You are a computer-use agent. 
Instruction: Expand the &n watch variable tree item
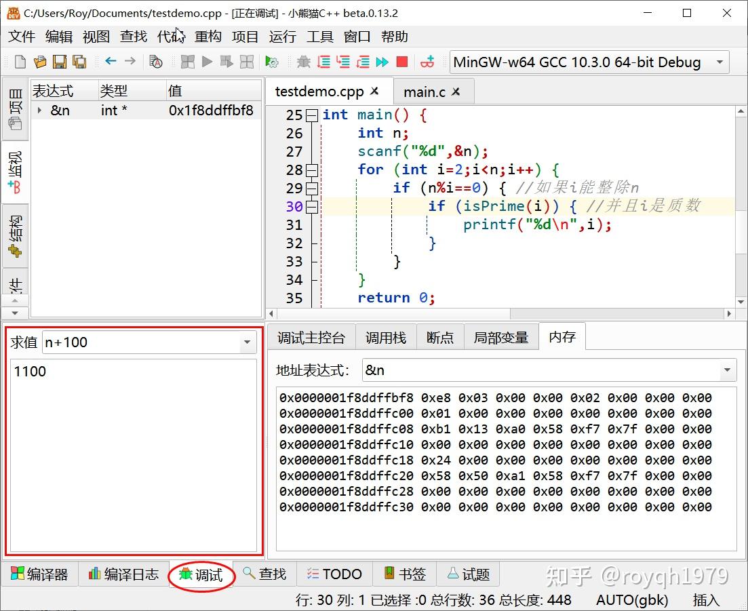click(39, 111)
